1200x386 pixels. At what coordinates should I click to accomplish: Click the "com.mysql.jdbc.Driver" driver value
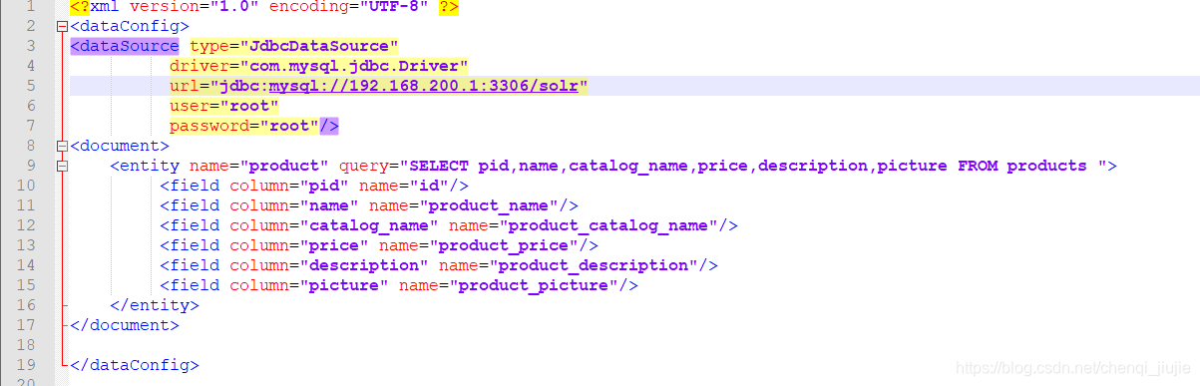354,66
